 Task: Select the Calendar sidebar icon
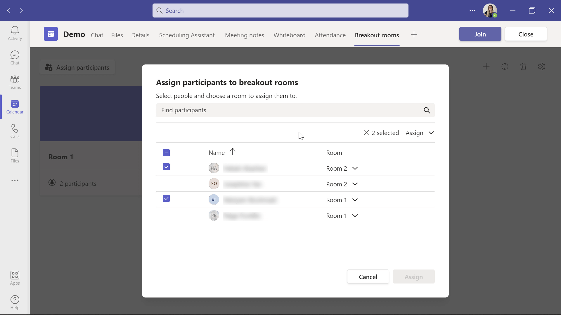(x=14, y=106)
